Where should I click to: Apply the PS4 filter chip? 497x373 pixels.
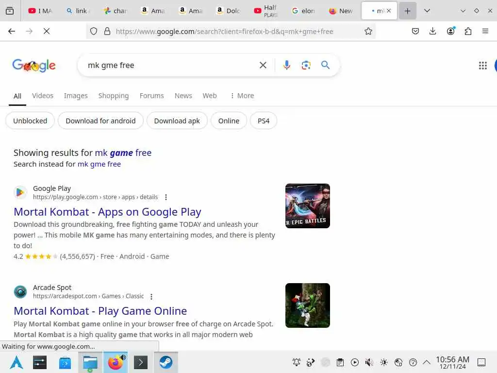(x=264, y=121)
